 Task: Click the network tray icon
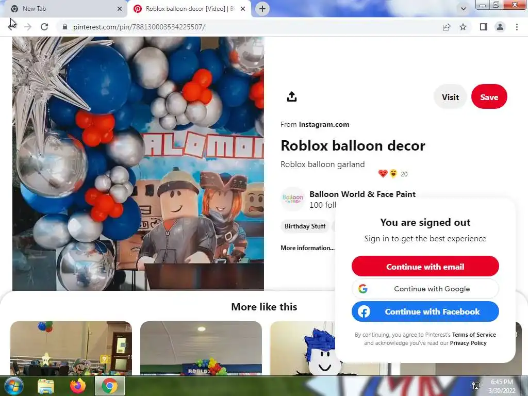coord(476,386)
